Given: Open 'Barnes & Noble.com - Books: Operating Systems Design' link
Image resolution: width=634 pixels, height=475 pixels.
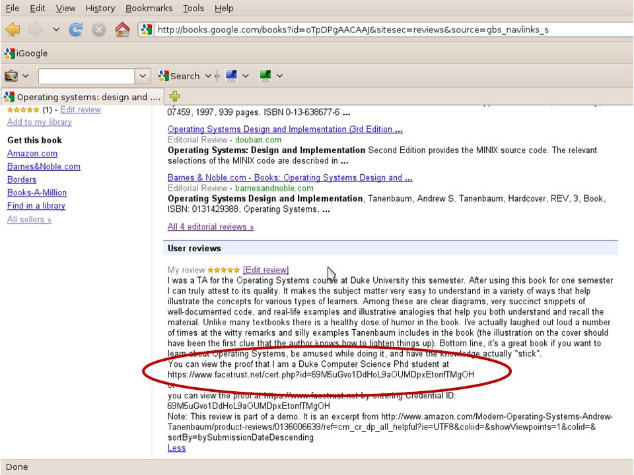Looking at the screenshot, I should 290,177.
